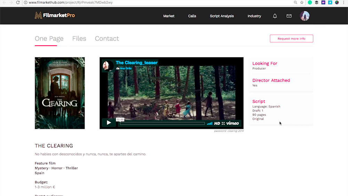Click the Draft: 1 script detail

258,111
